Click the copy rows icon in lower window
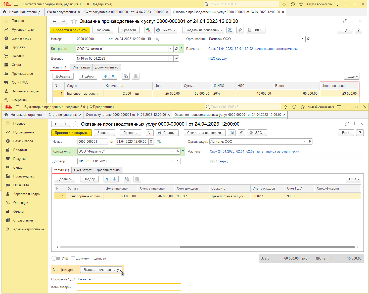 tap(127, 179)
